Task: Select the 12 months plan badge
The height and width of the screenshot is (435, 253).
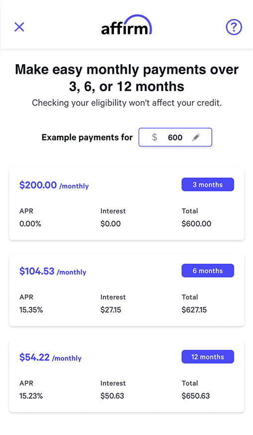Action: click(208, 357)
